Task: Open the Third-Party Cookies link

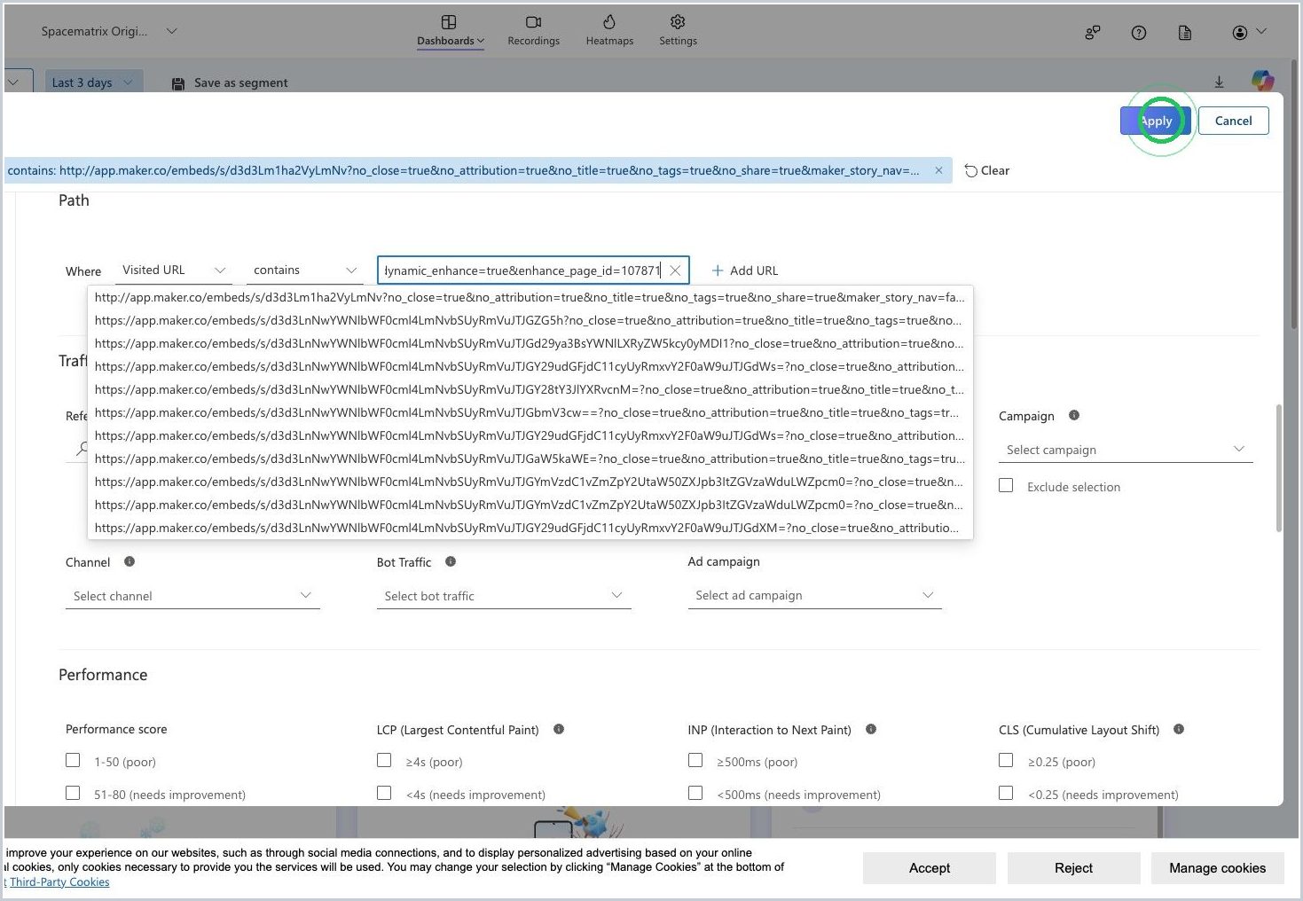Action: tap(59, 881)
